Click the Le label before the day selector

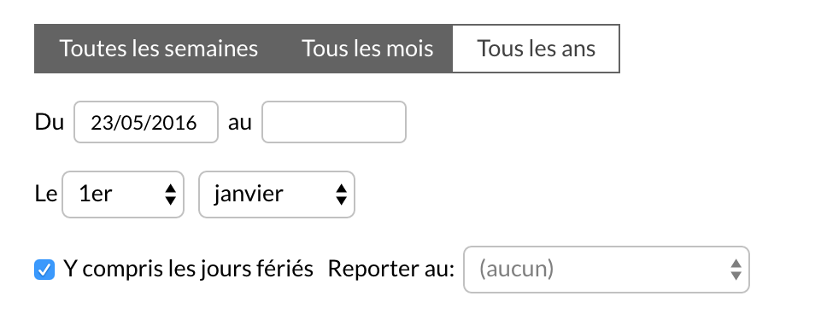pos(46,194)
